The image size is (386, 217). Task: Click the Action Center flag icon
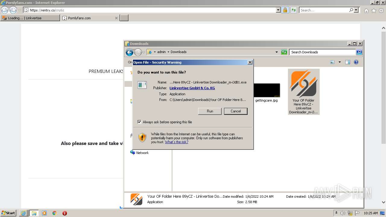(x=357, y=213)
